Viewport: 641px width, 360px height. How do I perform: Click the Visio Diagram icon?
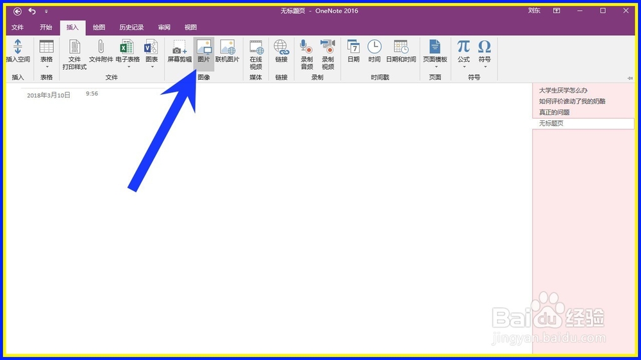point(151,47)
